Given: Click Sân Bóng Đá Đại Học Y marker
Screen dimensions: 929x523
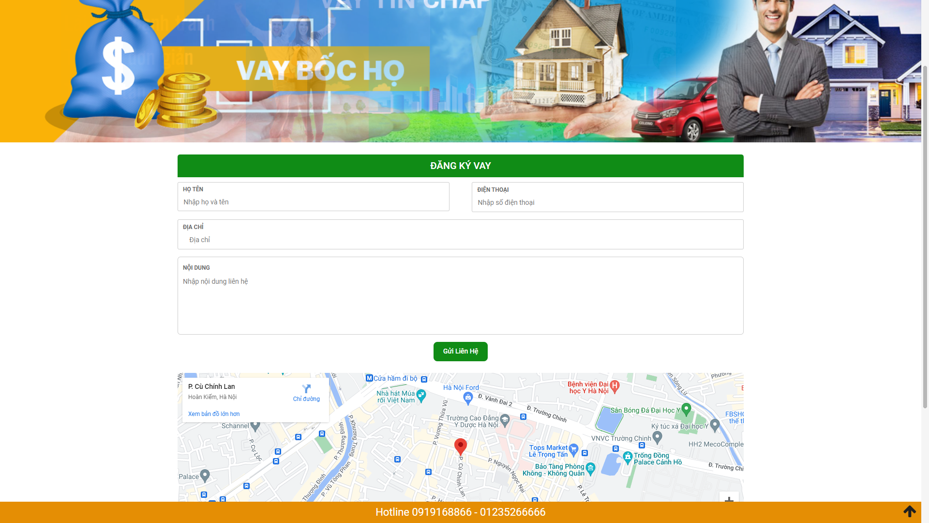Looking at the screenshot, I should (686, 409).
